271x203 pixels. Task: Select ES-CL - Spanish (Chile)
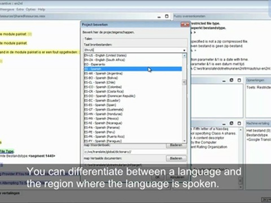pos(133,82)
